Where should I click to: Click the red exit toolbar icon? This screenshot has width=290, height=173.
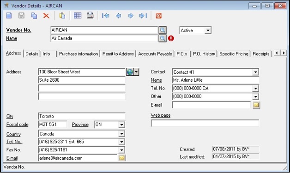[x=158, y=16]
